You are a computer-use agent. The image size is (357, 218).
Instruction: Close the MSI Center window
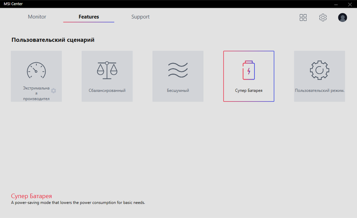pyautogui.click(x=350, y=4)
